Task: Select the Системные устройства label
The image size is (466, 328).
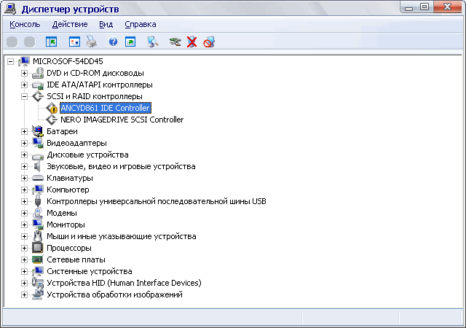Action: click(90, 271)
